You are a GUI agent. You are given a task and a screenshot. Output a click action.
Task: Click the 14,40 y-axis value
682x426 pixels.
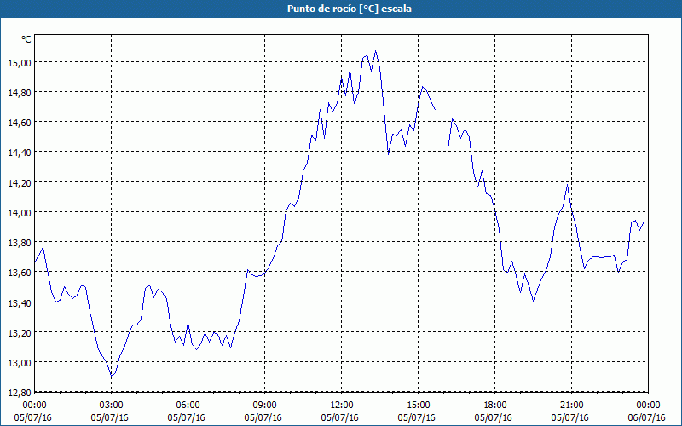point(20,153)
